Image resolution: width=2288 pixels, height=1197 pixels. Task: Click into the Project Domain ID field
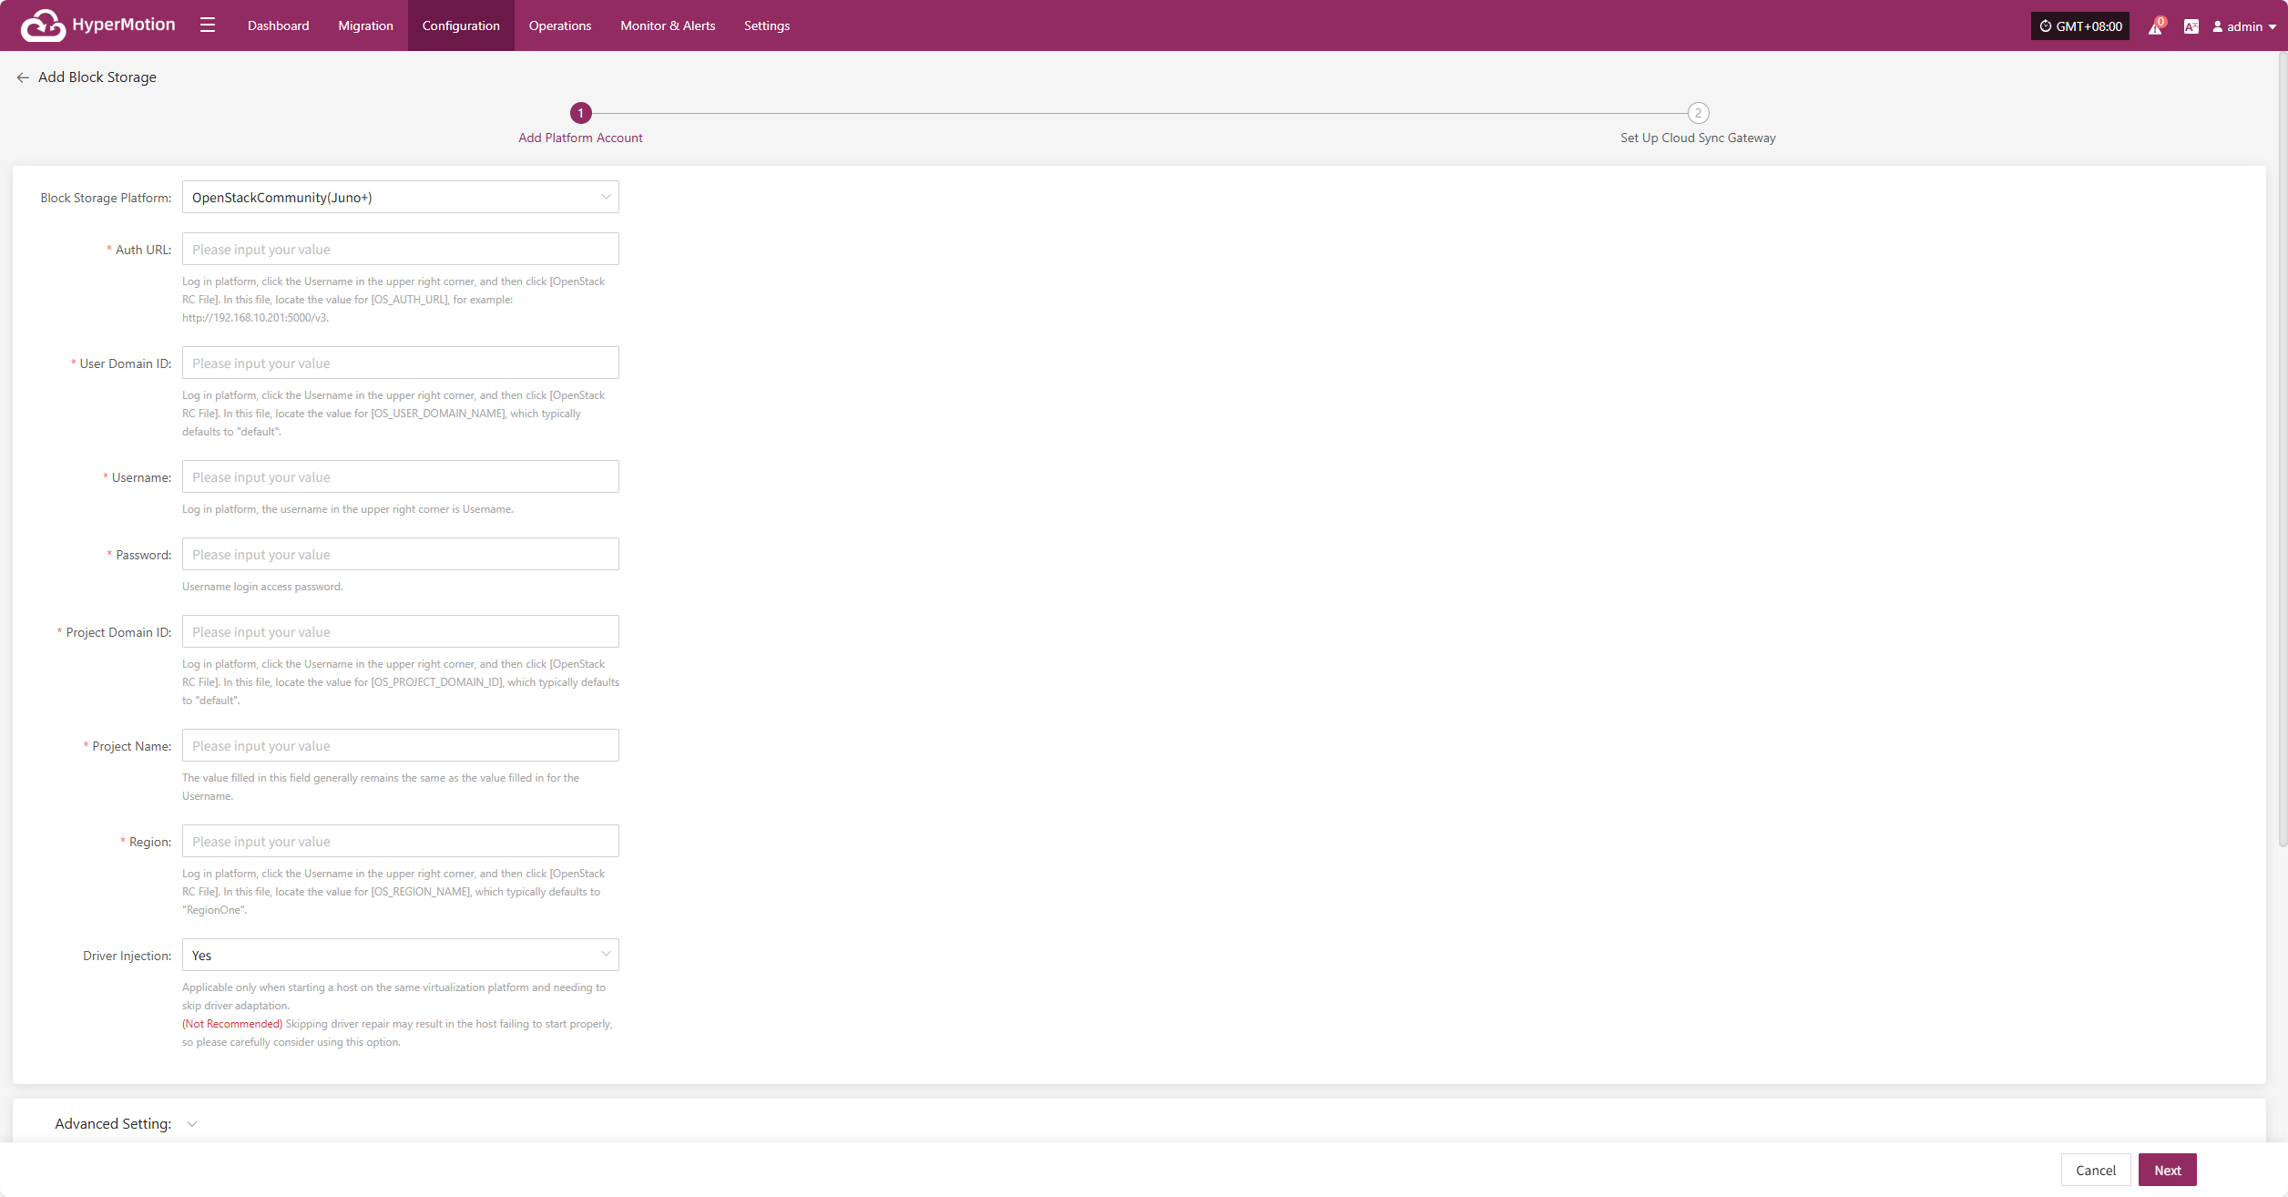pos(401,631)
